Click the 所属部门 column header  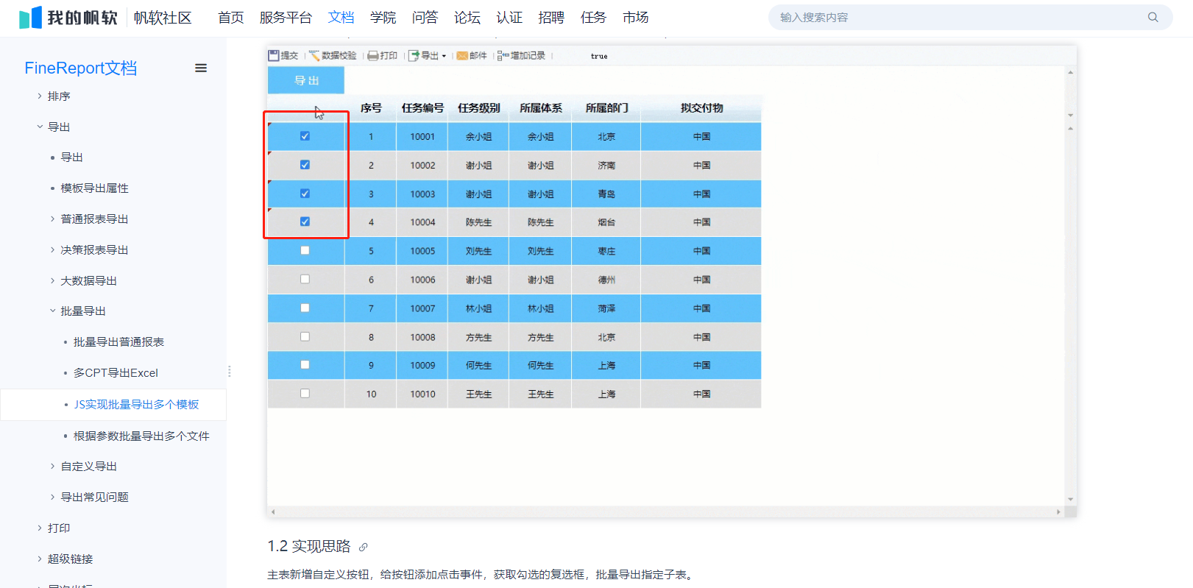point(606,108)
